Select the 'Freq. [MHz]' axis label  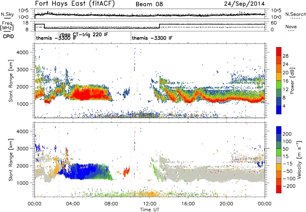coord(7,26)
